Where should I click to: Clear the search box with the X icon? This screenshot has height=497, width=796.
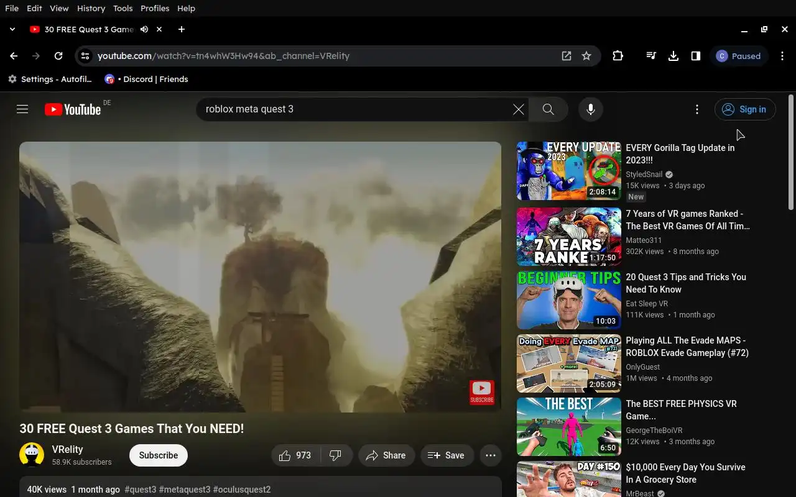click(x=519, y=109)
